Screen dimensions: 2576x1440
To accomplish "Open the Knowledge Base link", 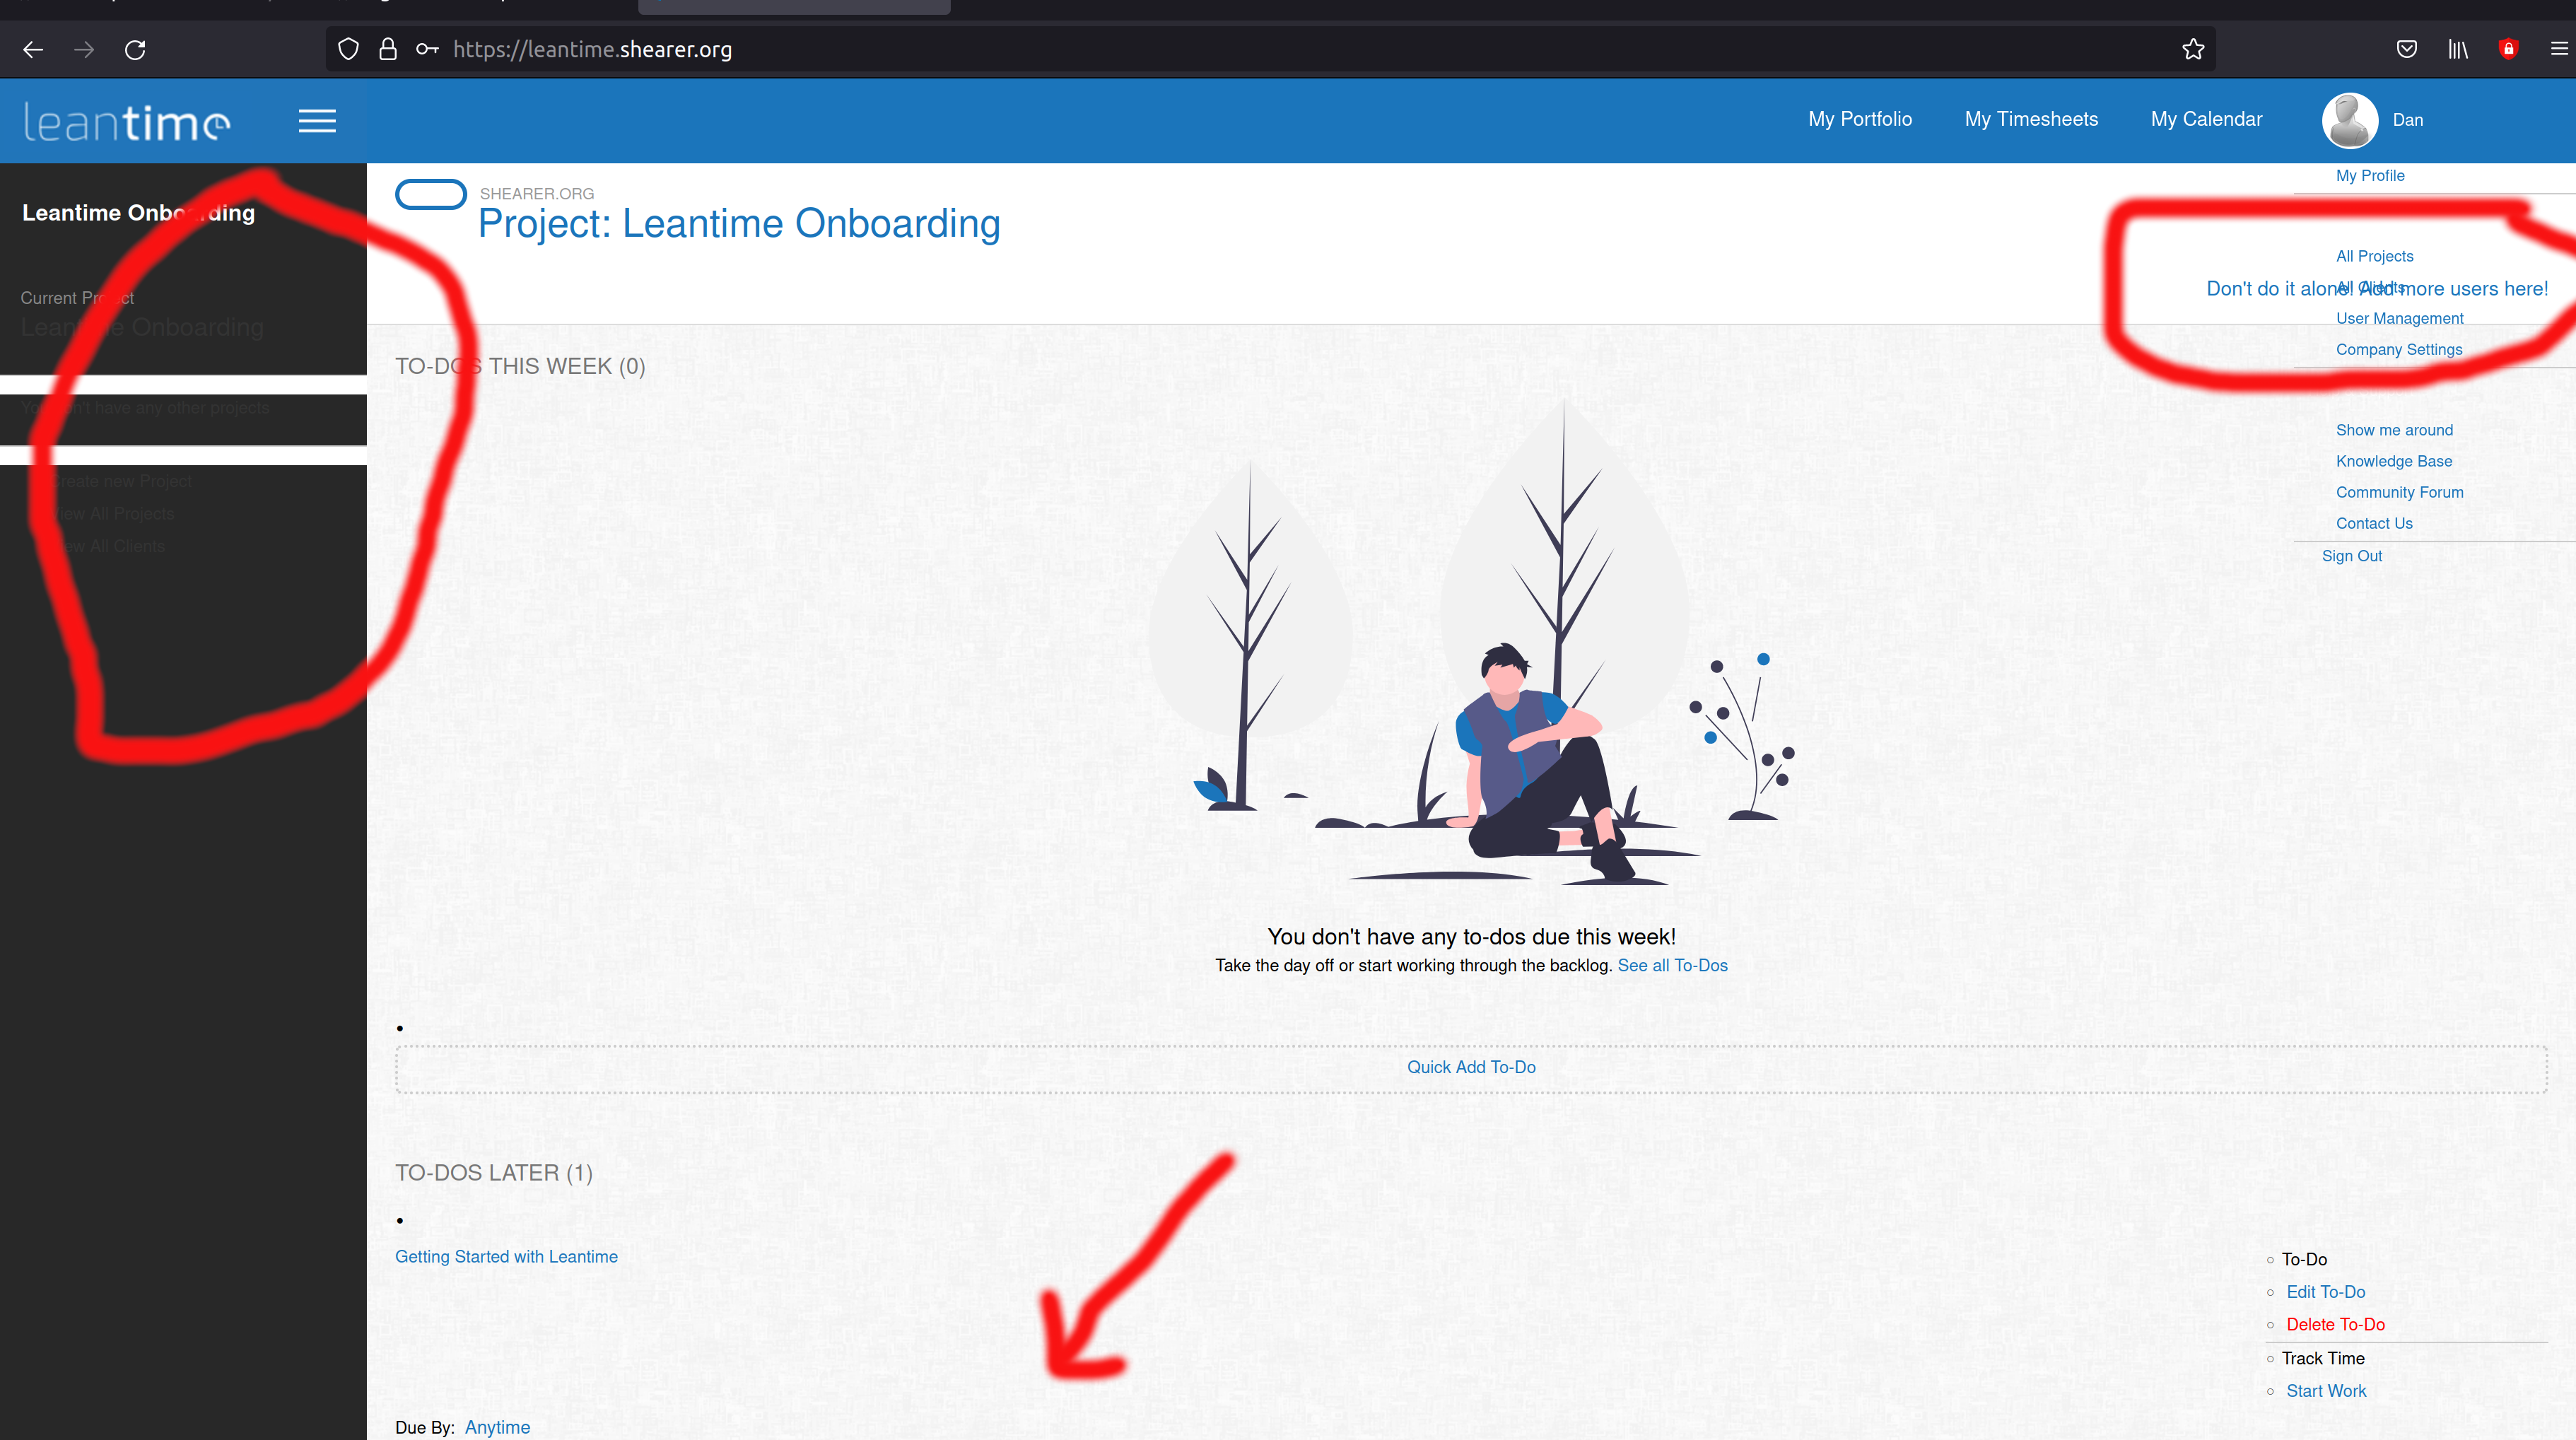I will click(2394, 461).
